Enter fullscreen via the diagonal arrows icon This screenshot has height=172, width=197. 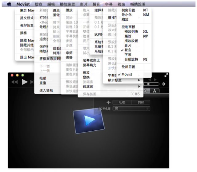point(166,75)
